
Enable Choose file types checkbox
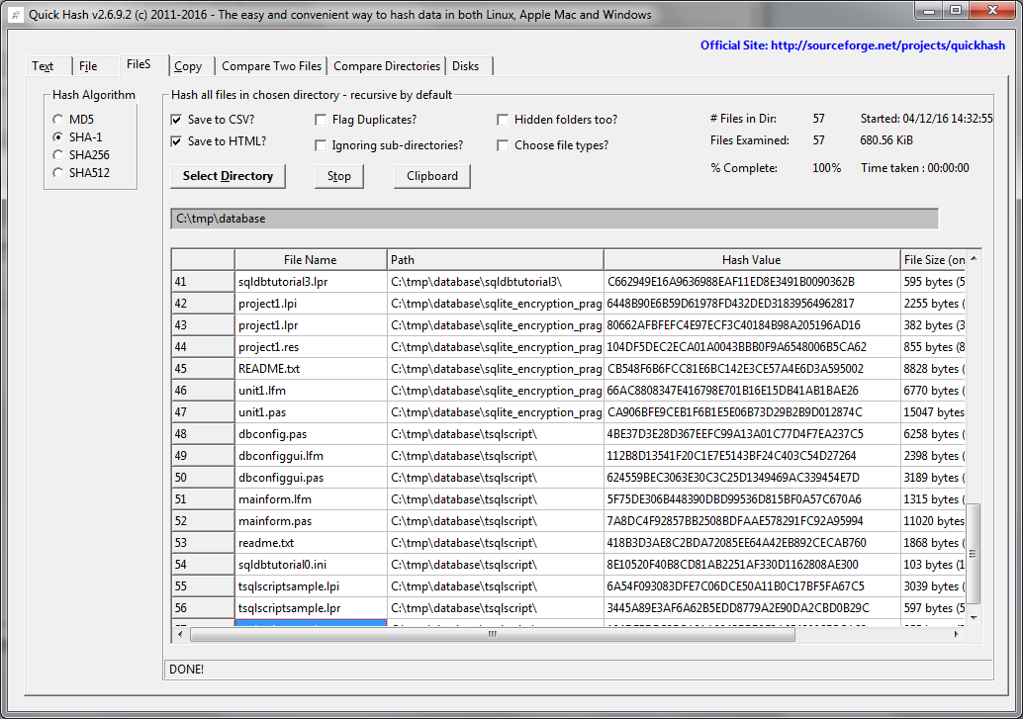[x=504, y=145]
